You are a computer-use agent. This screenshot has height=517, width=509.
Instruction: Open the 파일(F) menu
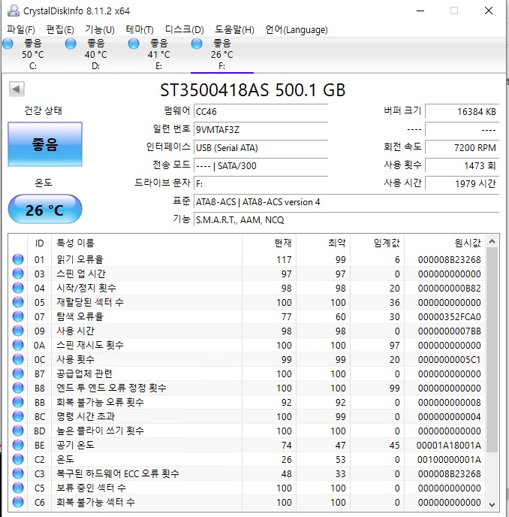point(21,30)
